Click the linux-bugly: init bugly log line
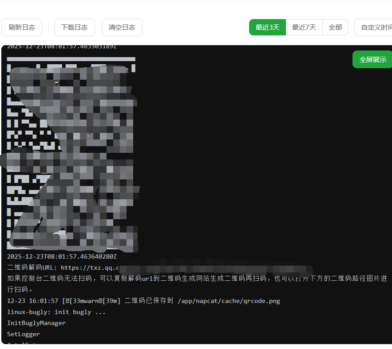The image size is (392, 349). 56,312
